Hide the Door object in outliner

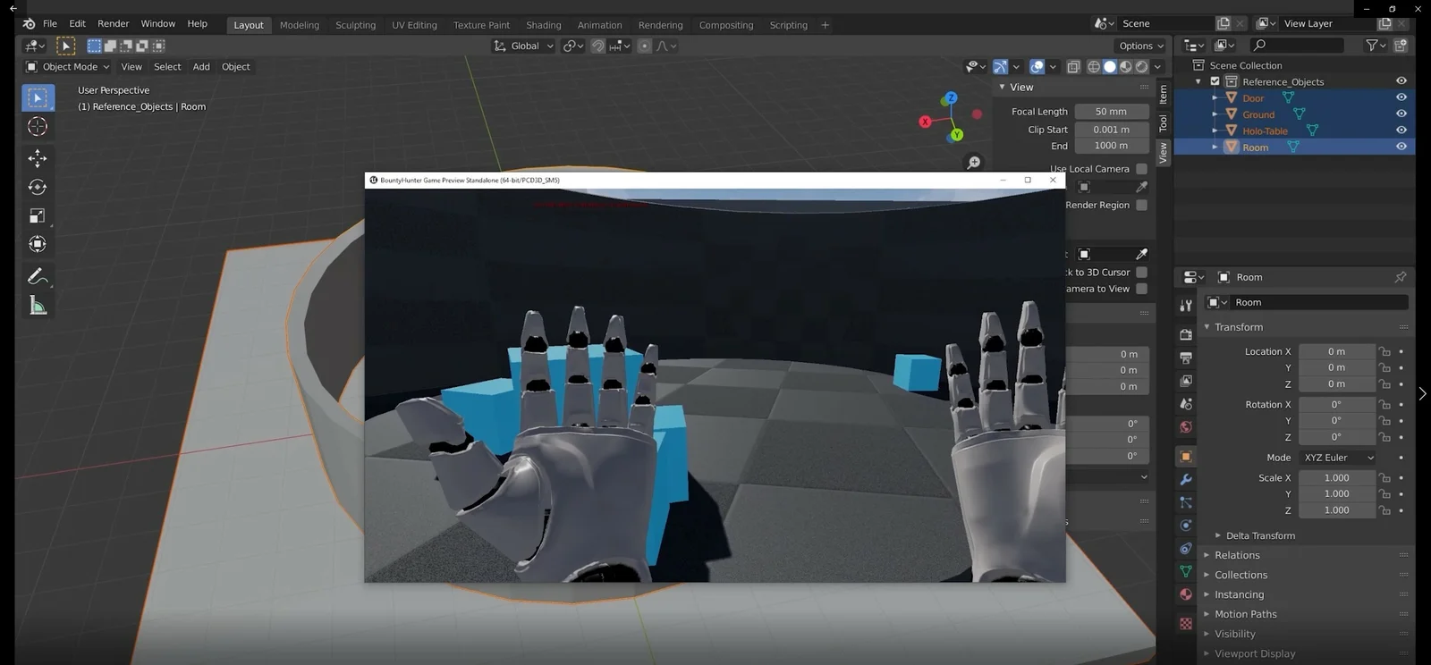tap(1401, 97)
